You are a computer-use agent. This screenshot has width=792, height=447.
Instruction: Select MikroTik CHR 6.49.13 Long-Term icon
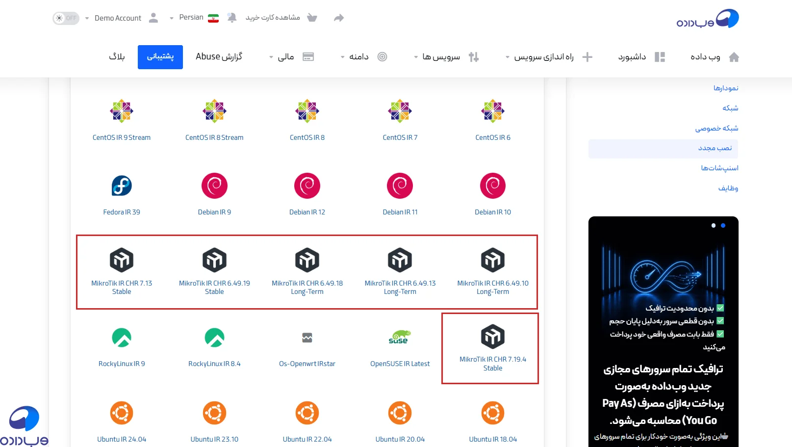click(x=400, y=260)
